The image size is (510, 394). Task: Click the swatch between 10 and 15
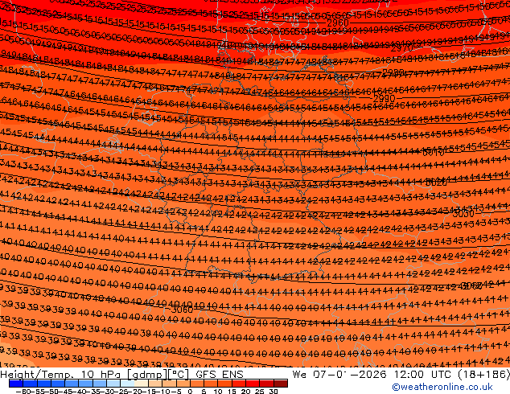click(x=225, y=384)
